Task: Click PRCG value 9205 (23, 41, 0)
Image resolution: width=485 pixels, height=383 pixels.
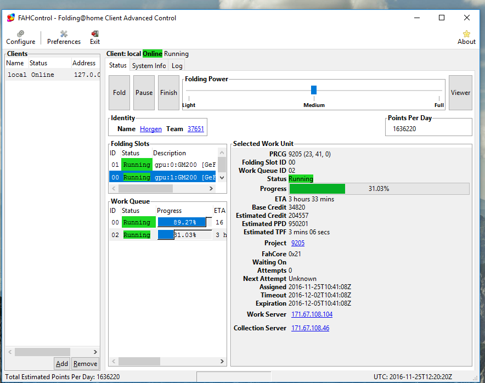Action: (309, 154)
